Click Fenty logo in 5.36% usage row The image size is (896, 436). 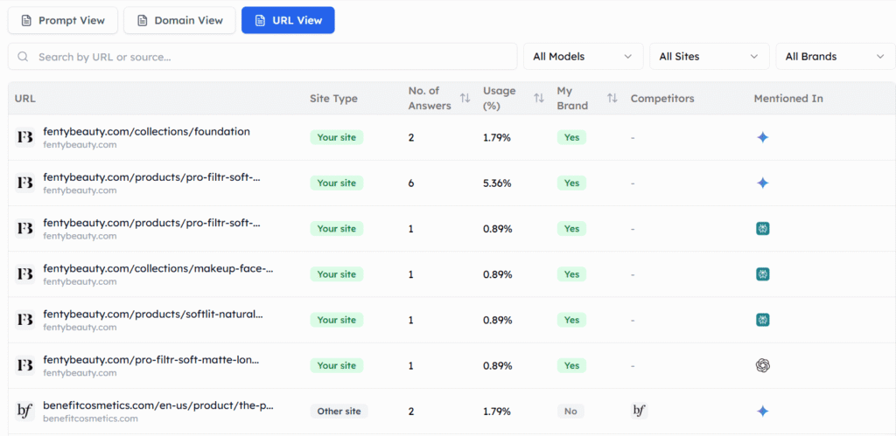(25, 183)
